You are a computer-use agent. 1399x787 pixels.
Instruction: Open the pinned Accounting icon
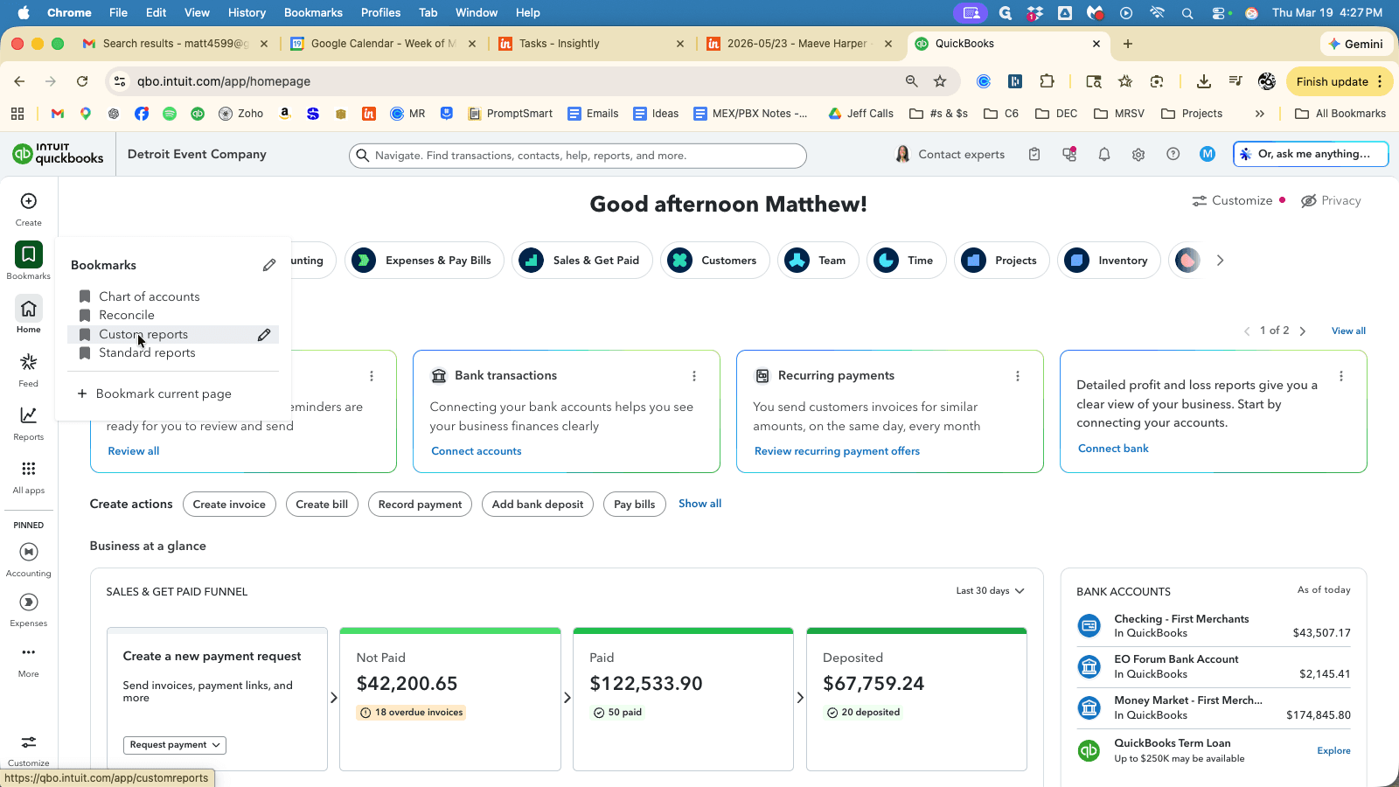point(29,560)
